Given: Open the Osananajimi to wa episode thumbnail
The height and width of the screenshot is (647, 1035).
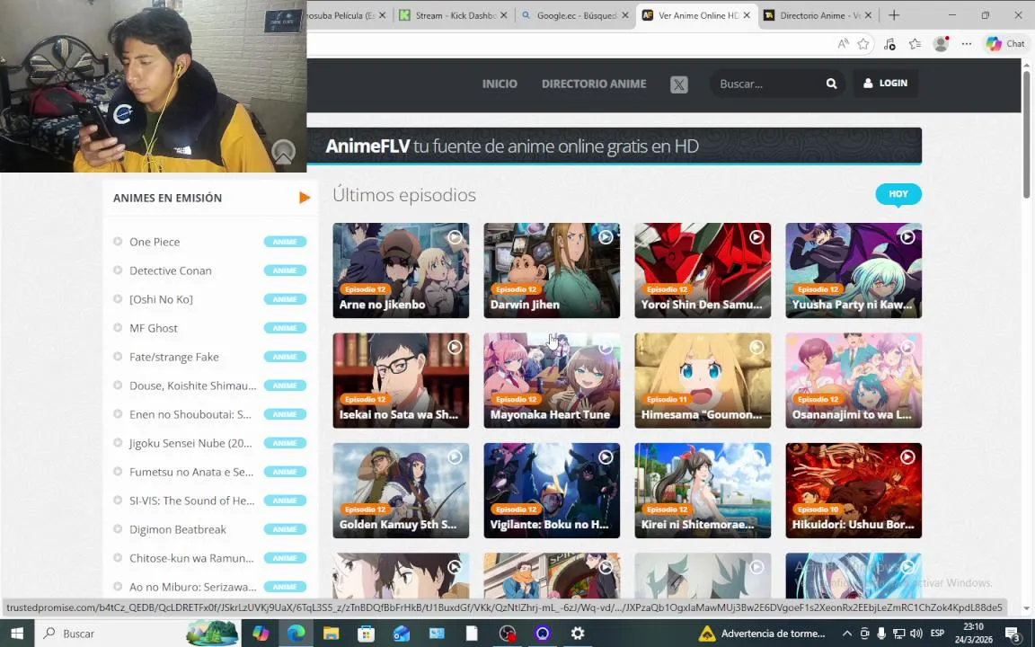Looking at the screenshot, I should coord(854,380).
